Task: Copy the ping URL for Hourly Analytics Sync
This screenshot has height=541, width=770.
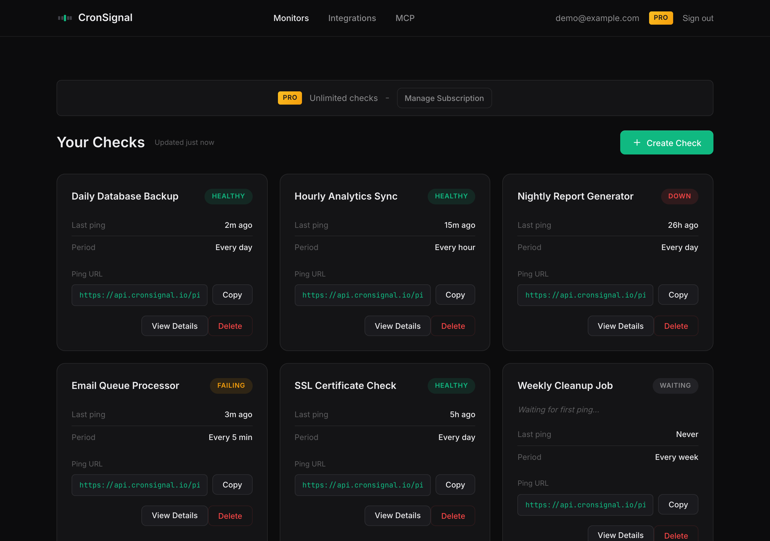Action: [455, 295]
